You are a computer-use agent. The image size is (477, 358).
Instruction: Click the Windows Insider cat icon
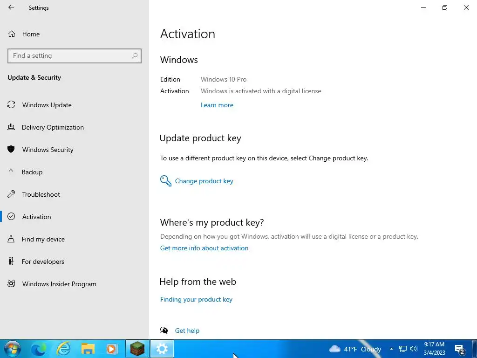pyautogui.click(x=11, y=284)
